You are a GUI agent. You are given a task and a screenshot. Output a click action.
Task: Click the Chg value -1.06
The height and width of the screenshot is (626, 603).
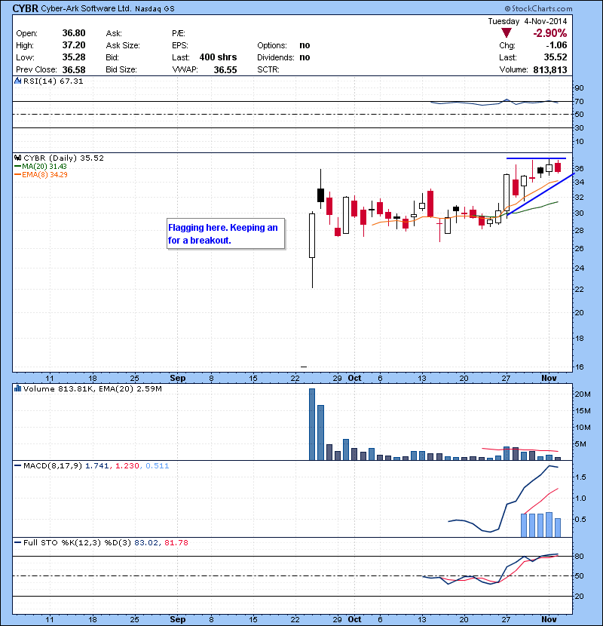point(556,45)
